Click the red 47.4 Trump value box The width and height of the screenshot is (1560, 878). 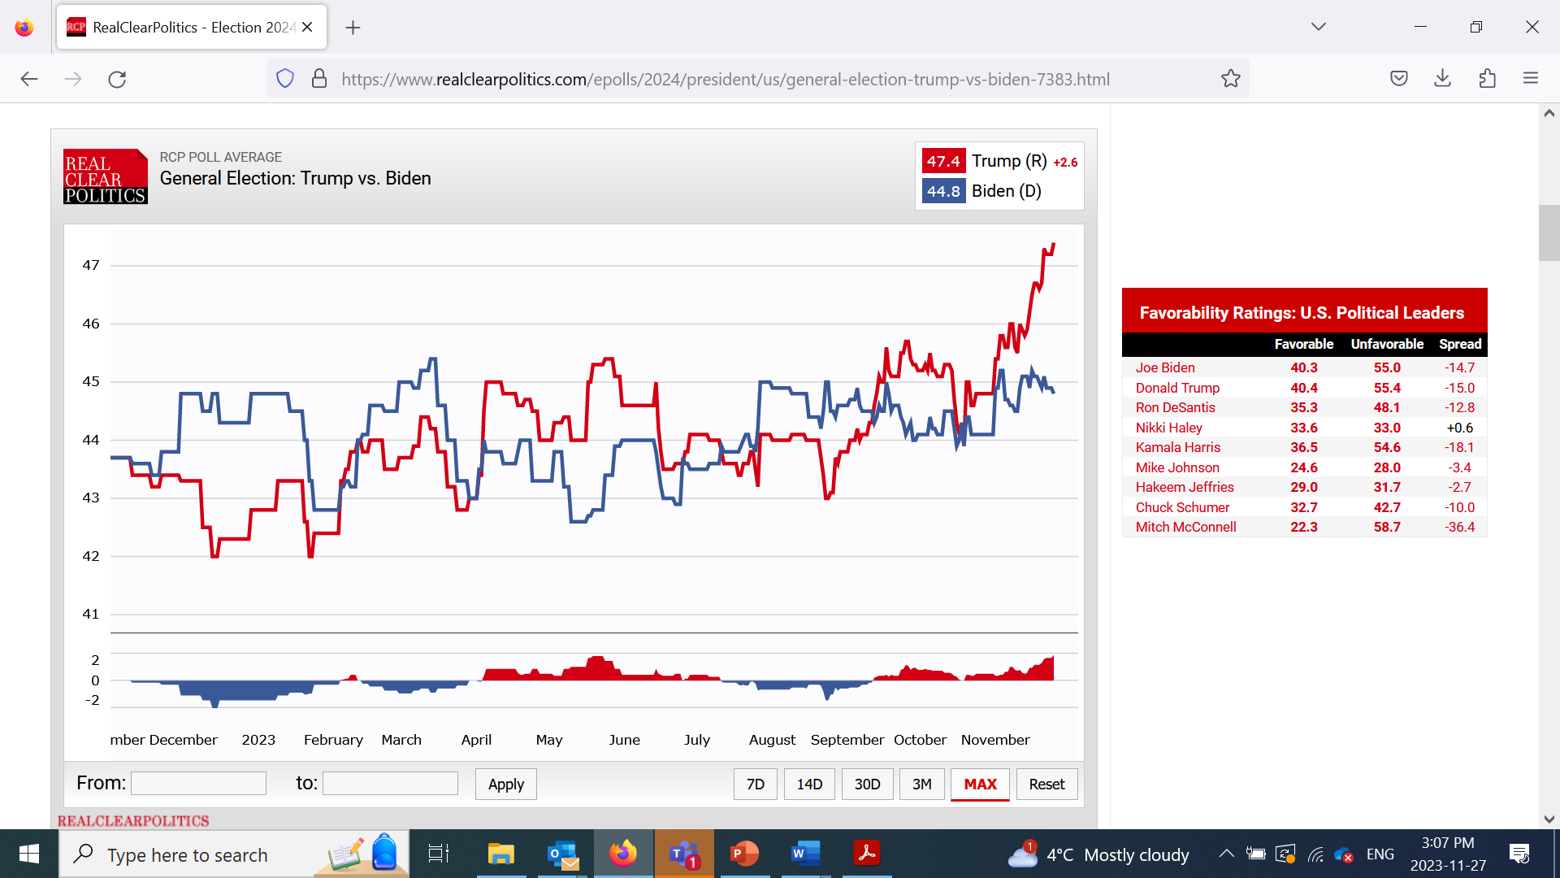[x=943, y=161]
